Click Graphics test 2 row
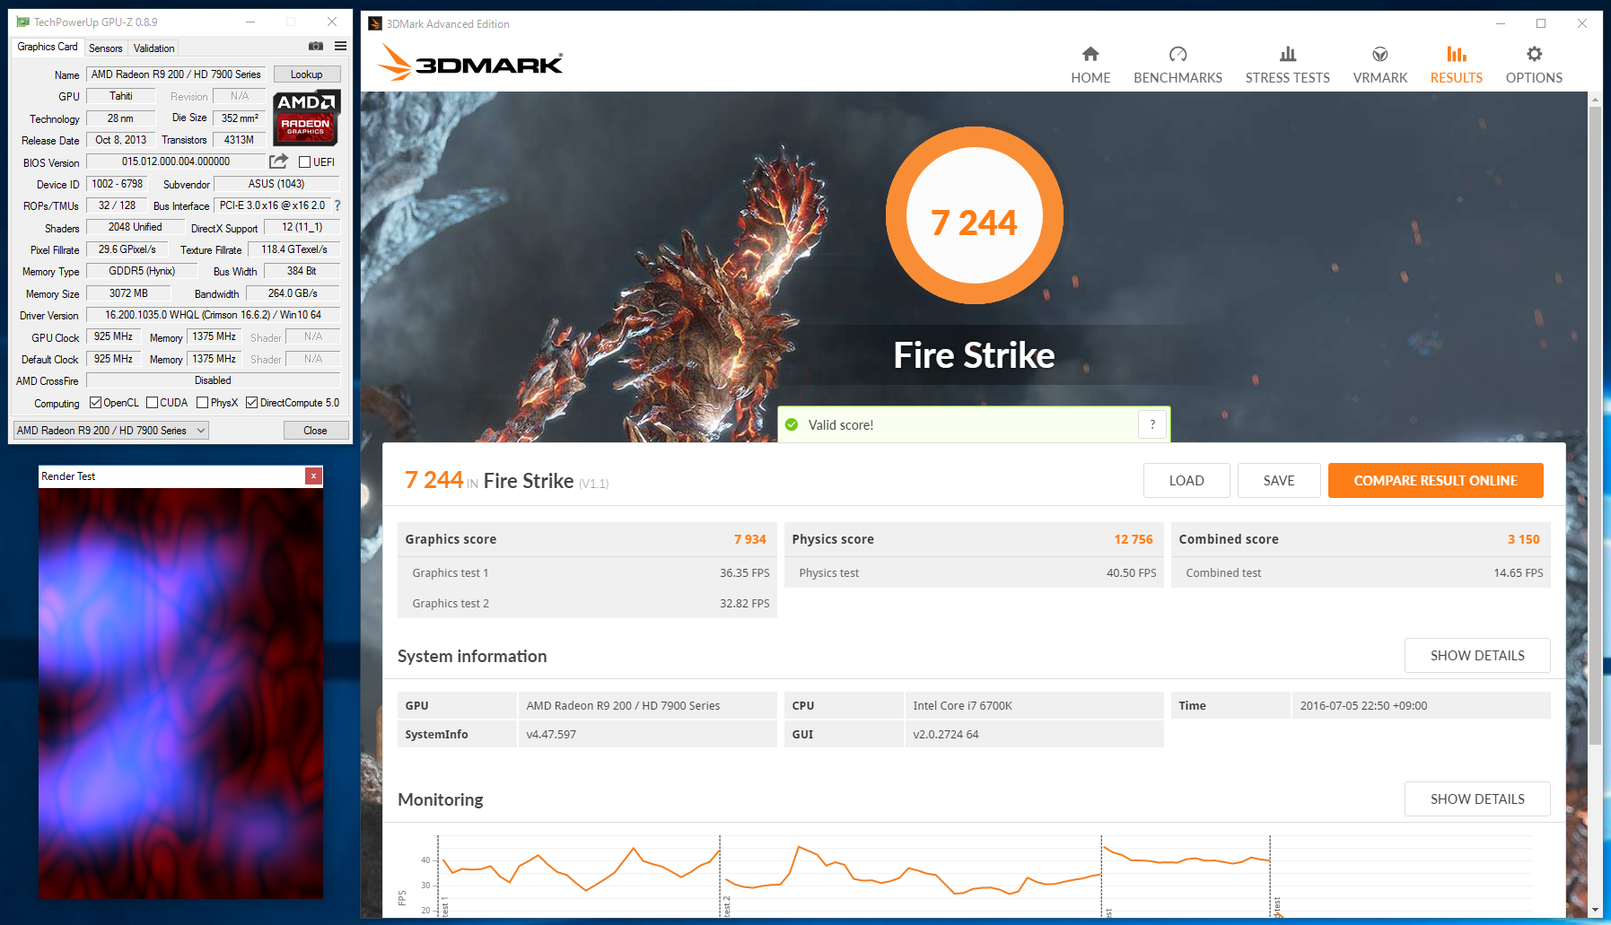This screenshot has height=925, width=1611. [587, 603]
